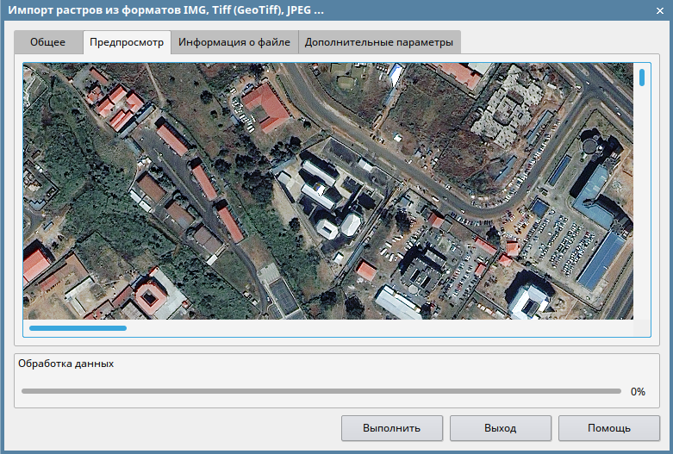
Task: Go to Дополнительные параметры tab
Action: click(378, 42)
